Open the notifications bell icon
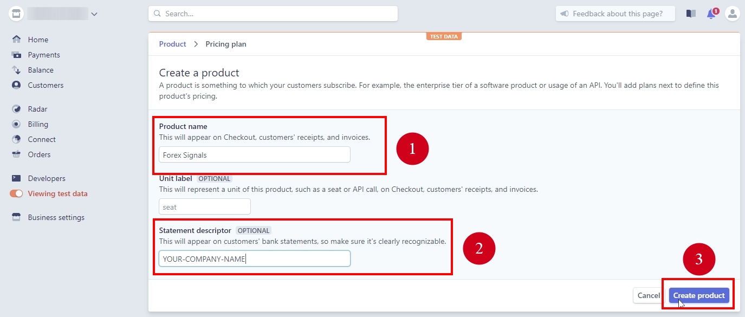Image resolution: width=745 pixels, height=317 pixels. click(x=711, y=14)
